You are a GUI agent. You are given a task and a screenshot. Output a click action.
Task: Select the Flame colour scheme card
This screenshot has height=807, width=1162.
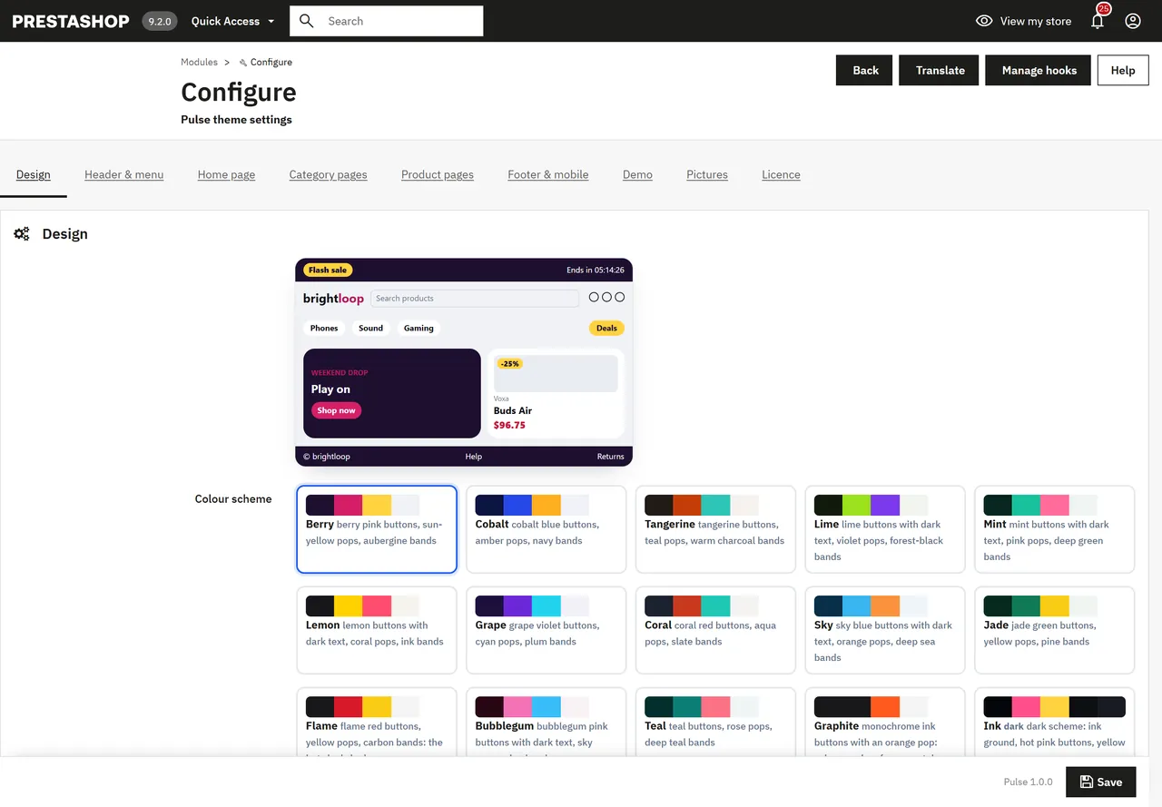coord(377,723)
